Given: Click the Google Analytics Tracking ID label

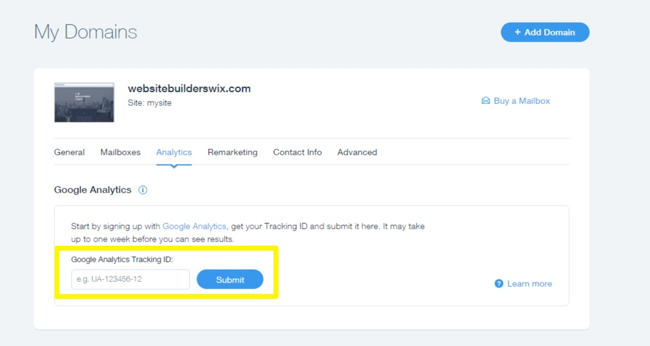Looking at the screenshot, I should [x=122, y=259].
